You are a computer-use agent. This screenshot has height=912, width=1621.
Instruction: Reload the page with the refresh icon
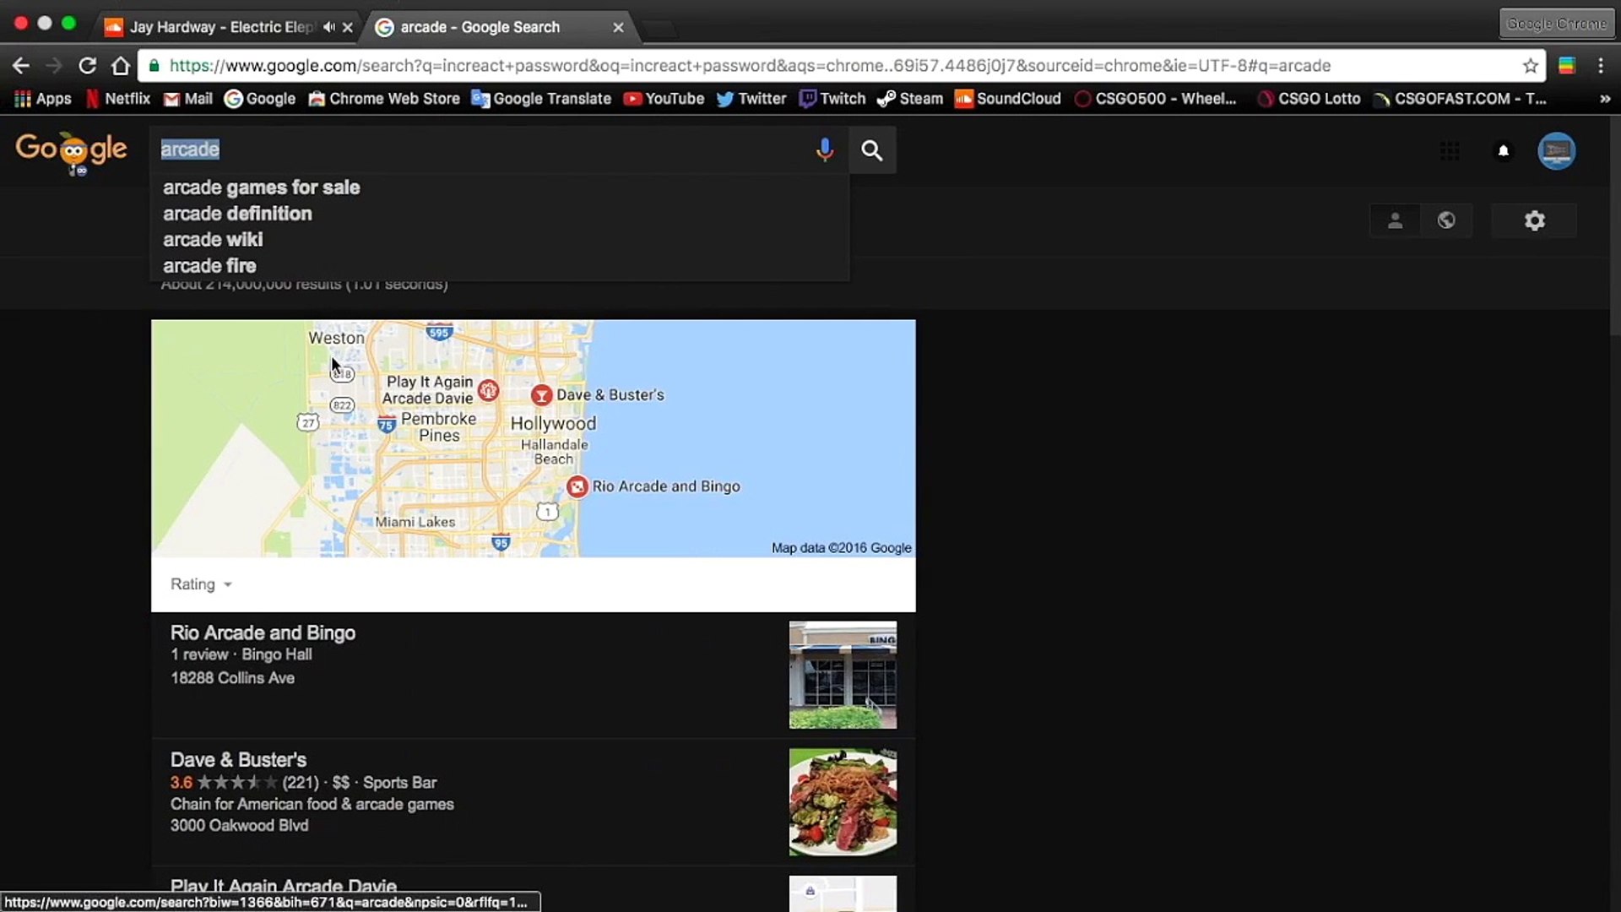87,66
